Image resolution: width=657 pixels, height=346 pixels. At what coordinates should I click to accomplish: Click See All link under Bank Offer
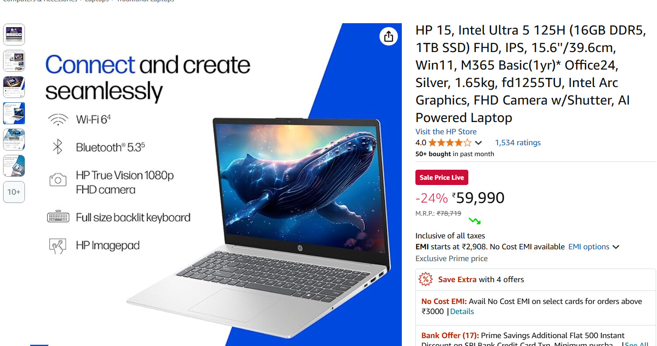[636, 344]
